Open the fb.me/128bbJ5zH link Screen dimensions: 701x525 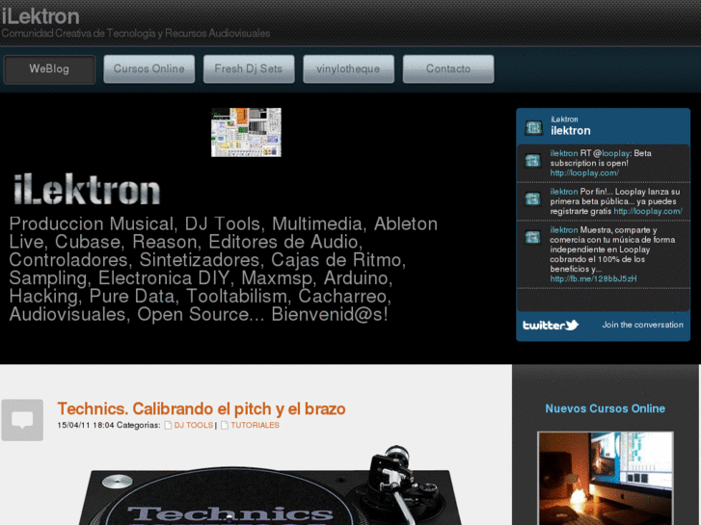pos(593,278)
